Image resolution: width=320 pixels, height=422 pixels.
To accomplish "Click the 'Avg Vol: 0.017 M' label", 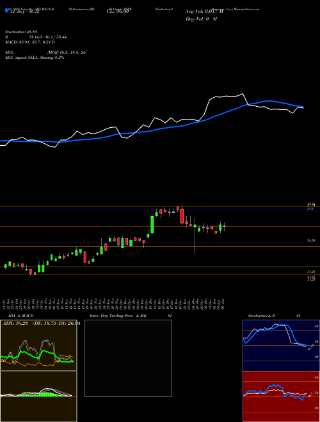I will pos(204,12).
